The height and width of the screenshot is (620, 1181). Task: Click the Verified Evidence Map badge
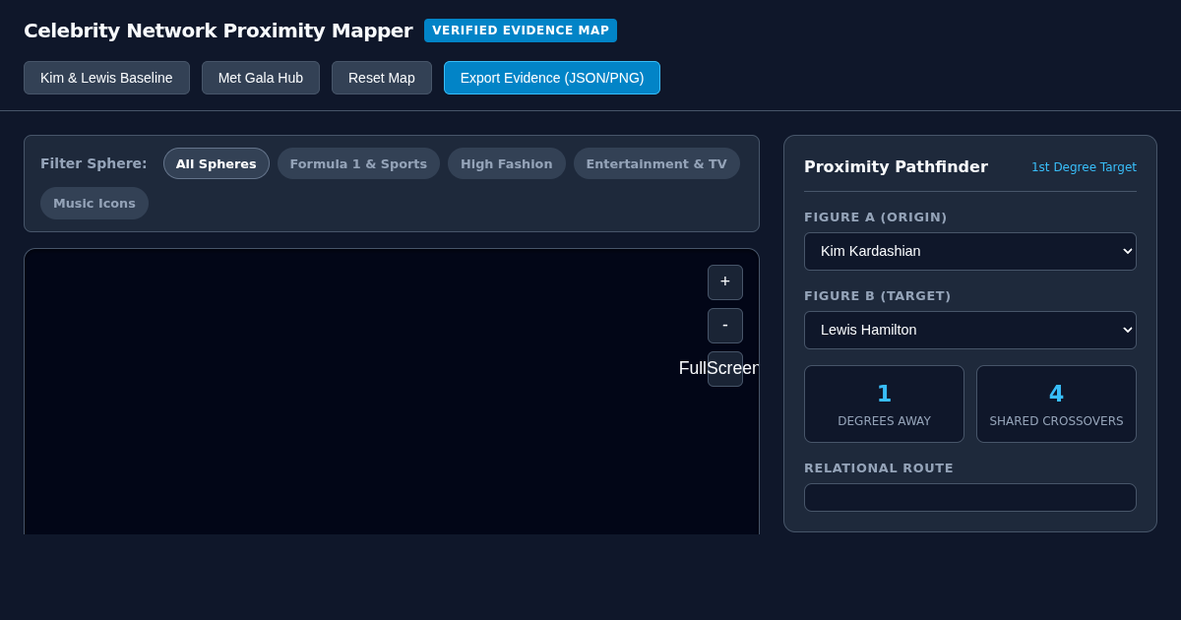521,31
